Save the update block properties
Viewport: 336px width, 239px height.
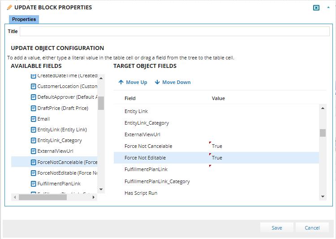[x=276, y=228]
